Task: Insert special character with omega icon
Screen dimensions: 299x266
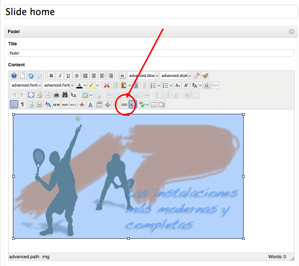Action: pos(207,85)
